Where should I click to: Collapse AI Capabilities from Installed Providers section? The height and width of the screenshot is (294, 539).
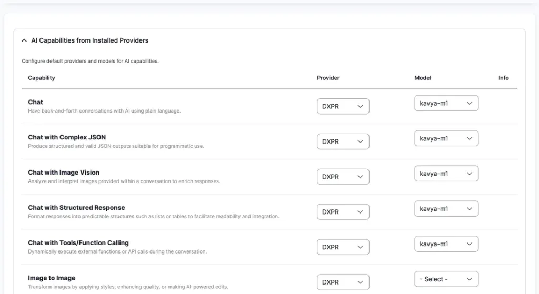click(24, 40)
